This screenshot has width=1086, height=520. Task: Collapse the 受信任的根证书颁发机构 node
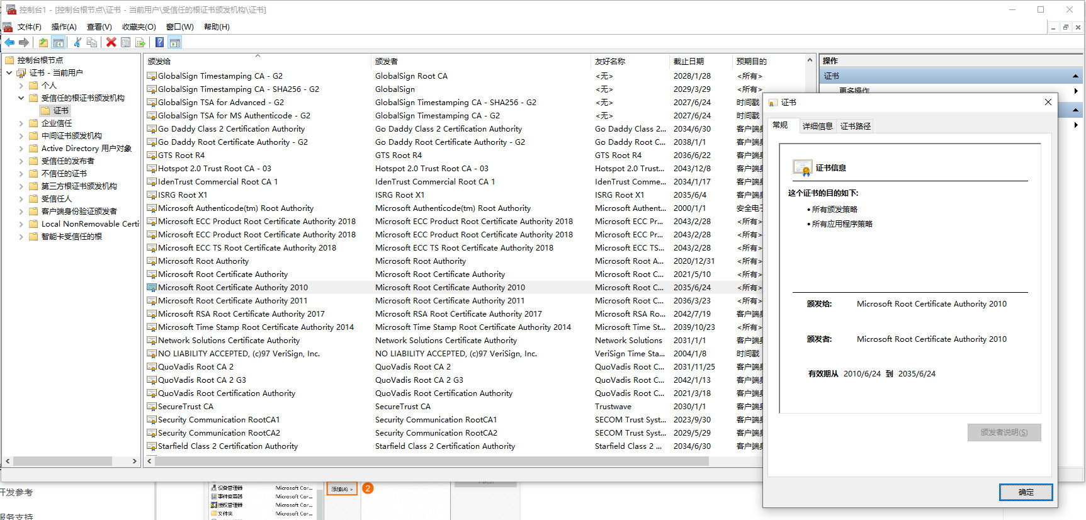coord(21,98)
